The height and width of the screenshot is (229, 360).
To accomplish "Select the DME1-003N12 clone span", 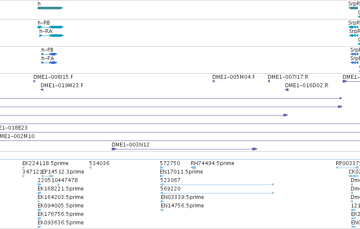I will pos(184,149).
